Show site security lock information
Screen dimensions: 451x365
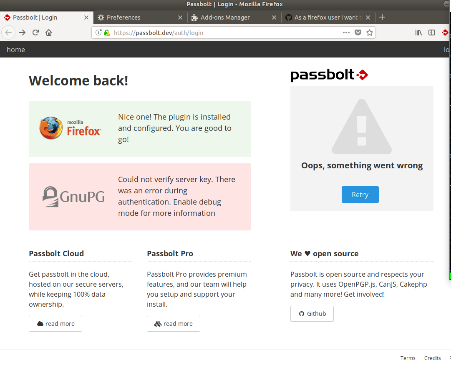point(107,32)
